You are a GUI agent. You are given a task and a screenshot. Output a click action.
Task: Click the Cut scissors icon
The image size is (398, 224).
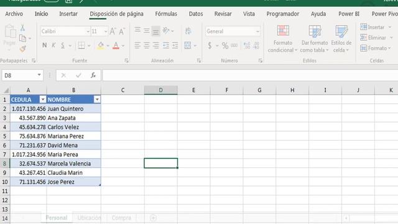22,27
